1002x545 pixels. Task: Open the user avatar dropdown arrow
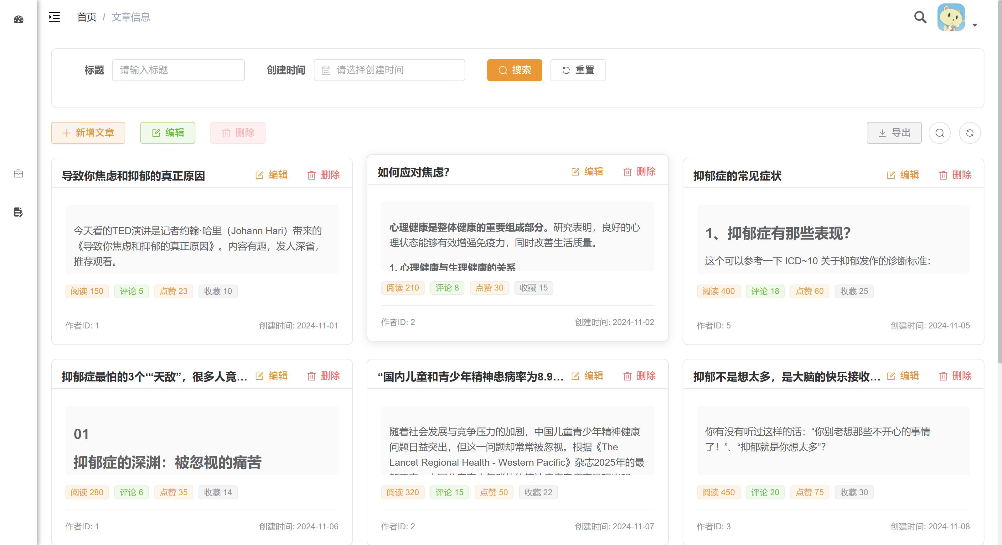(974, 25)
